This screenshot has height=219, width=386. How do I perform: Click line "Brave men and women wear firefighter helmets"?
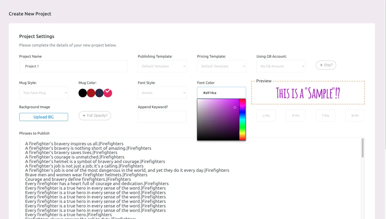pos(86,175)
